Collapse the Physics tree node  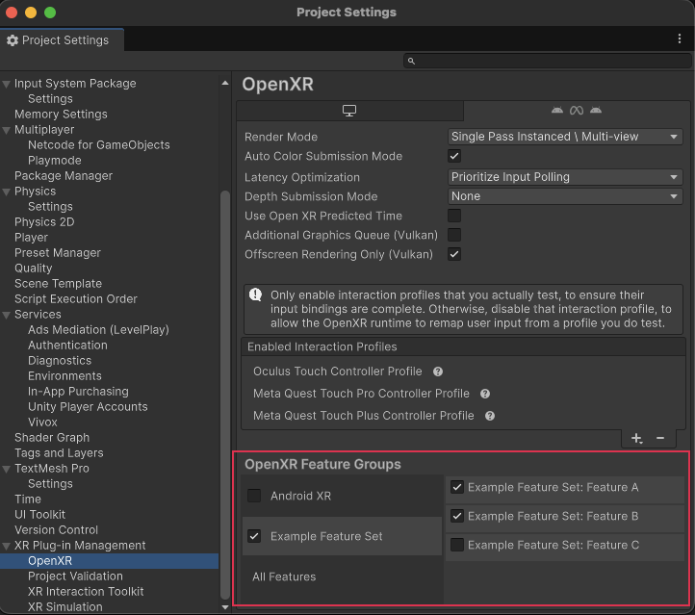pyautogui.click(x=6, y=192)
